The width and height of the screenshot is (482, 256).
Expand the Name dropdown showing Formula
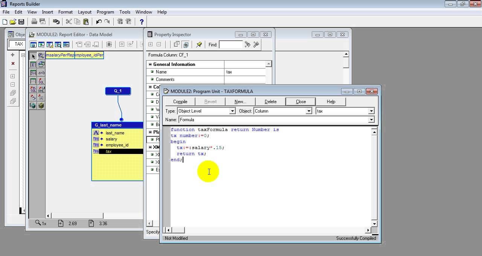371,120
